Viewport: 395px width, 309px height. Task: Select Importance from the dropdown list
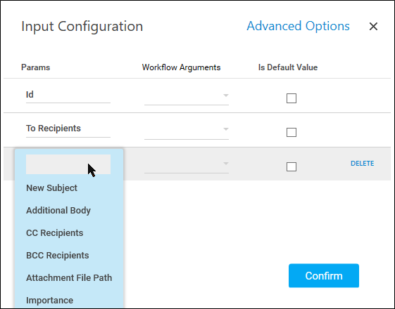(x=49, y=300)
